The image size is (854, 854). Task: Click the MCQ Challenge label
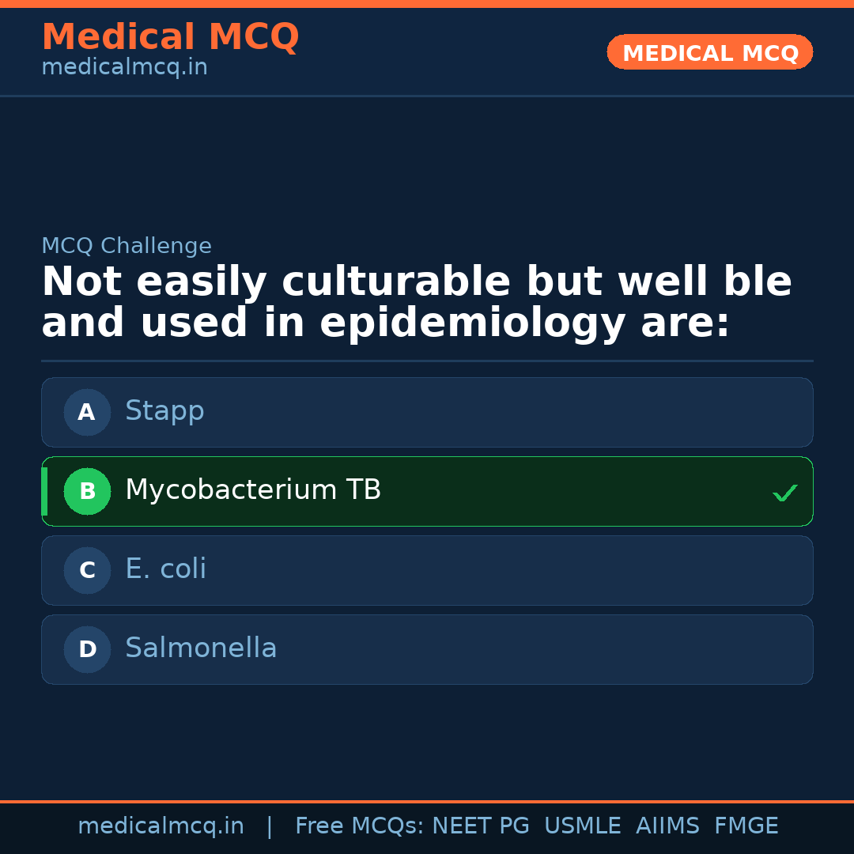(x=127, y=246)
